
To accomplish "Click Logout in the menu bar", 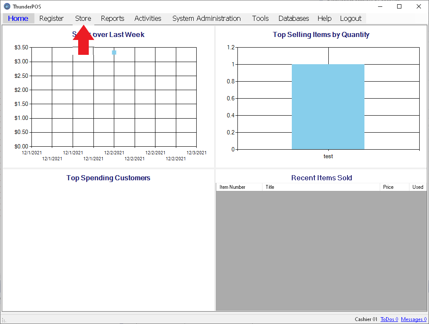I will [x=351, y=18].
